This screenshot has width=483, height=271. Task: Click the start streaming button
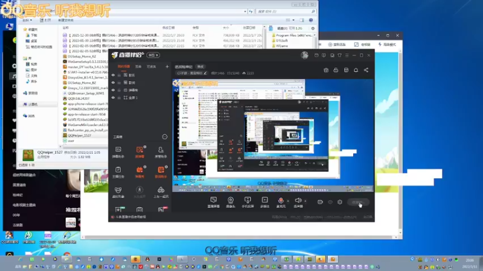point(358,202)
